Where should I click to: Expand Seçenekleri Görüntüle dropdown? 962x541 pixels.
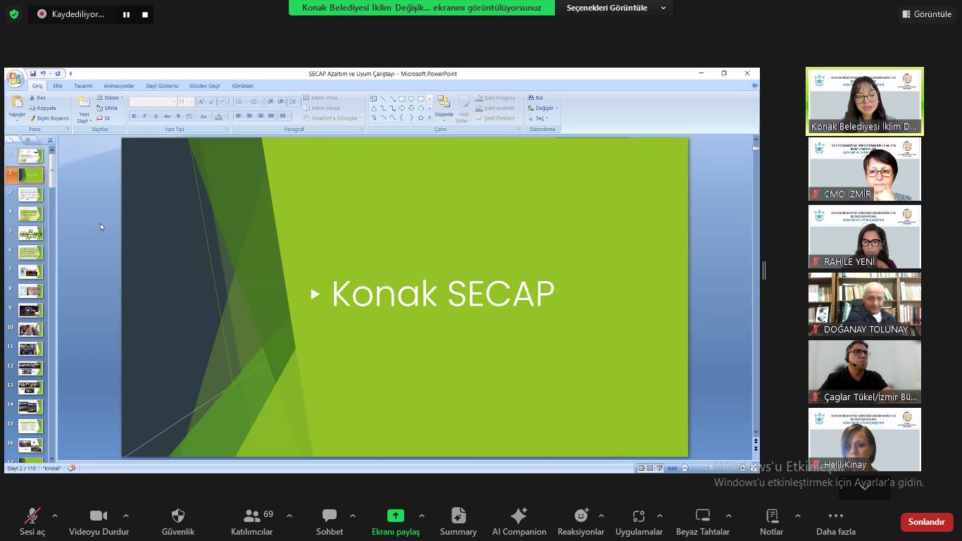click(616, 8)
